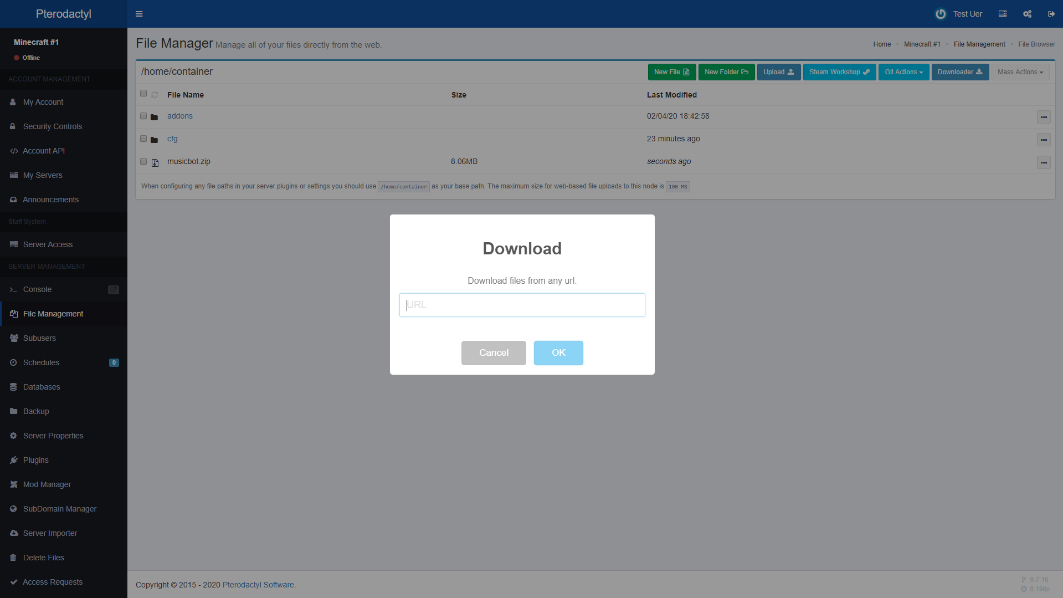Click the Console pop-out icon
This screenshot has height=598, width=1063.
click(114, 290)
